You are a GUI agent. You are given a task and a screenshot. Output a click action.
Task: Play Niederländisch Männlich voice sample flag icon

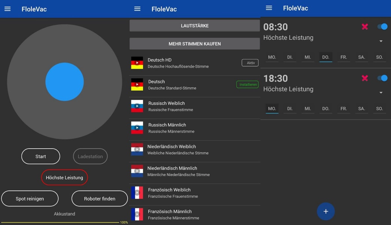point(137,171)
